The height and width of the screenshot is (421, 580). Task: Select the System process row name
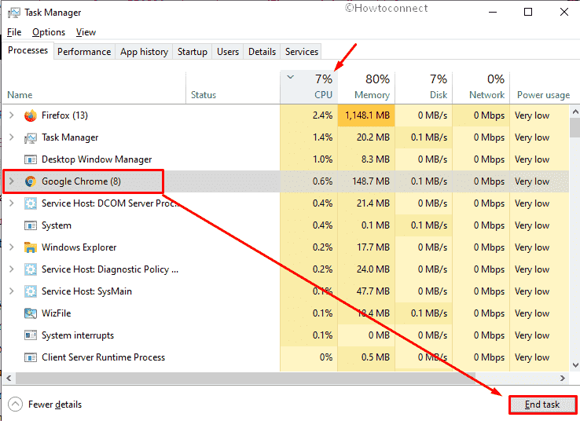point(57,225)
